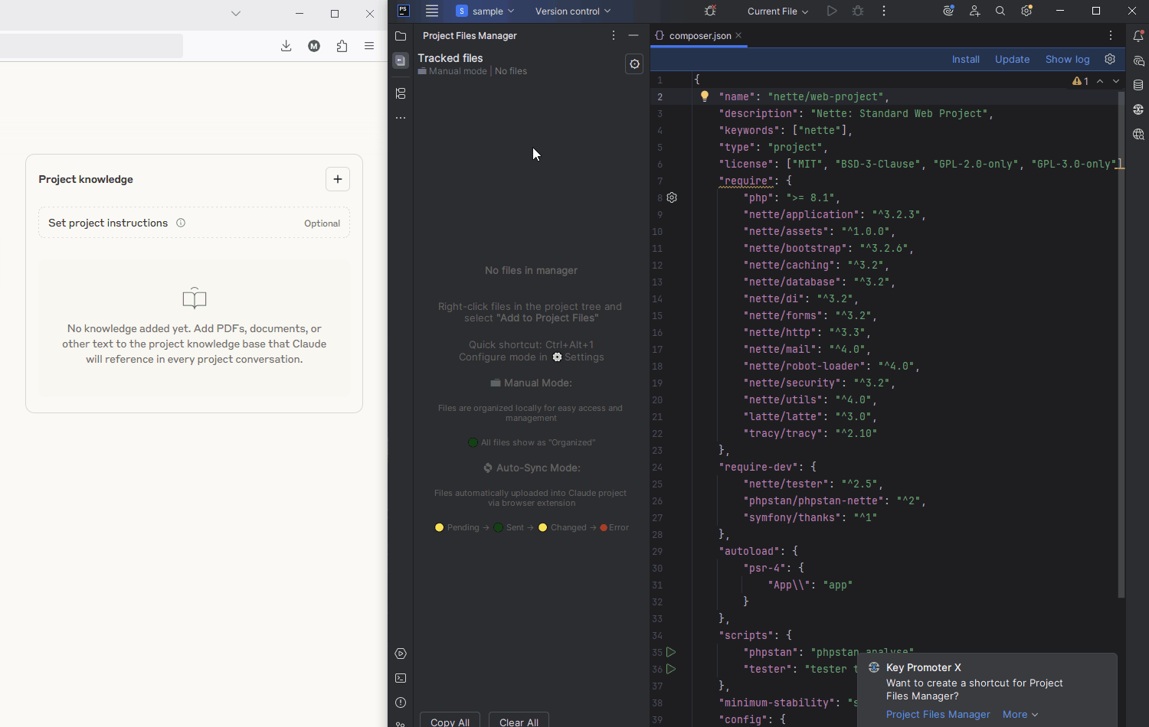Select the Project Files Manager sidebar icon

[401, 60]
